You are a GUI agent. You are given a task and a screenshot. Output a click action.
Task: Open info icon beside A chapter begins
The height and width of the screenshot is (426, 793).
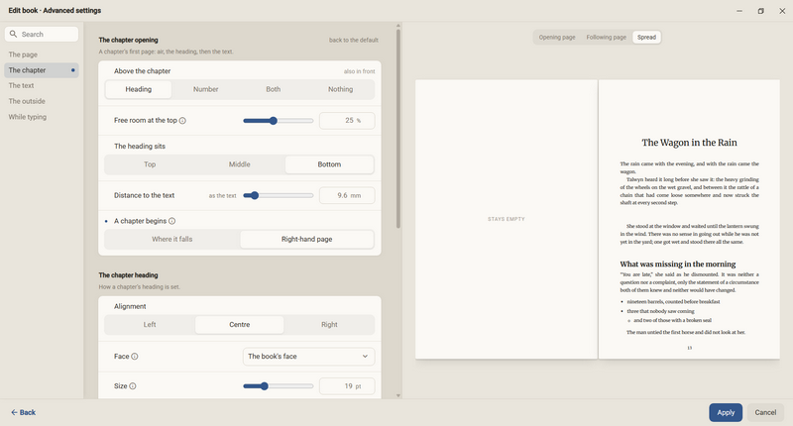[171, 221]
